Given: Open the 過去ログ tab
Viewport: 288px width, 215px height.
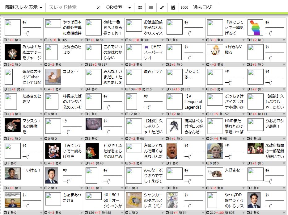Looking at the screenshot, I should (202, 7).
